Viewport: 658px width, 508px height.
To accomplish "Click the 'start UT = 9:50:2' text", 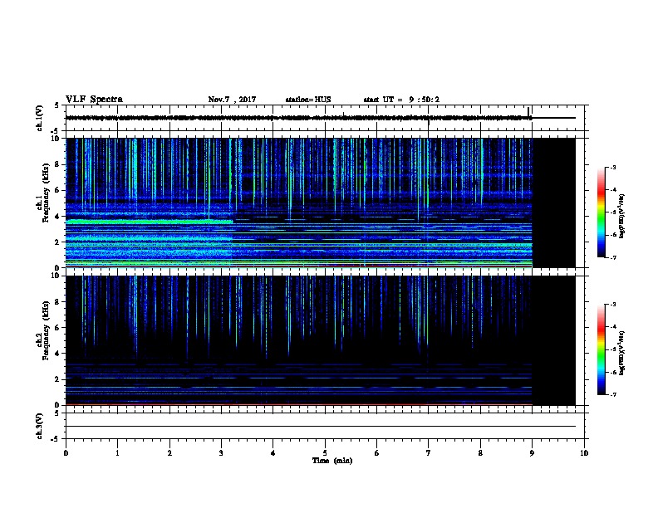I will tap(401, 100).
